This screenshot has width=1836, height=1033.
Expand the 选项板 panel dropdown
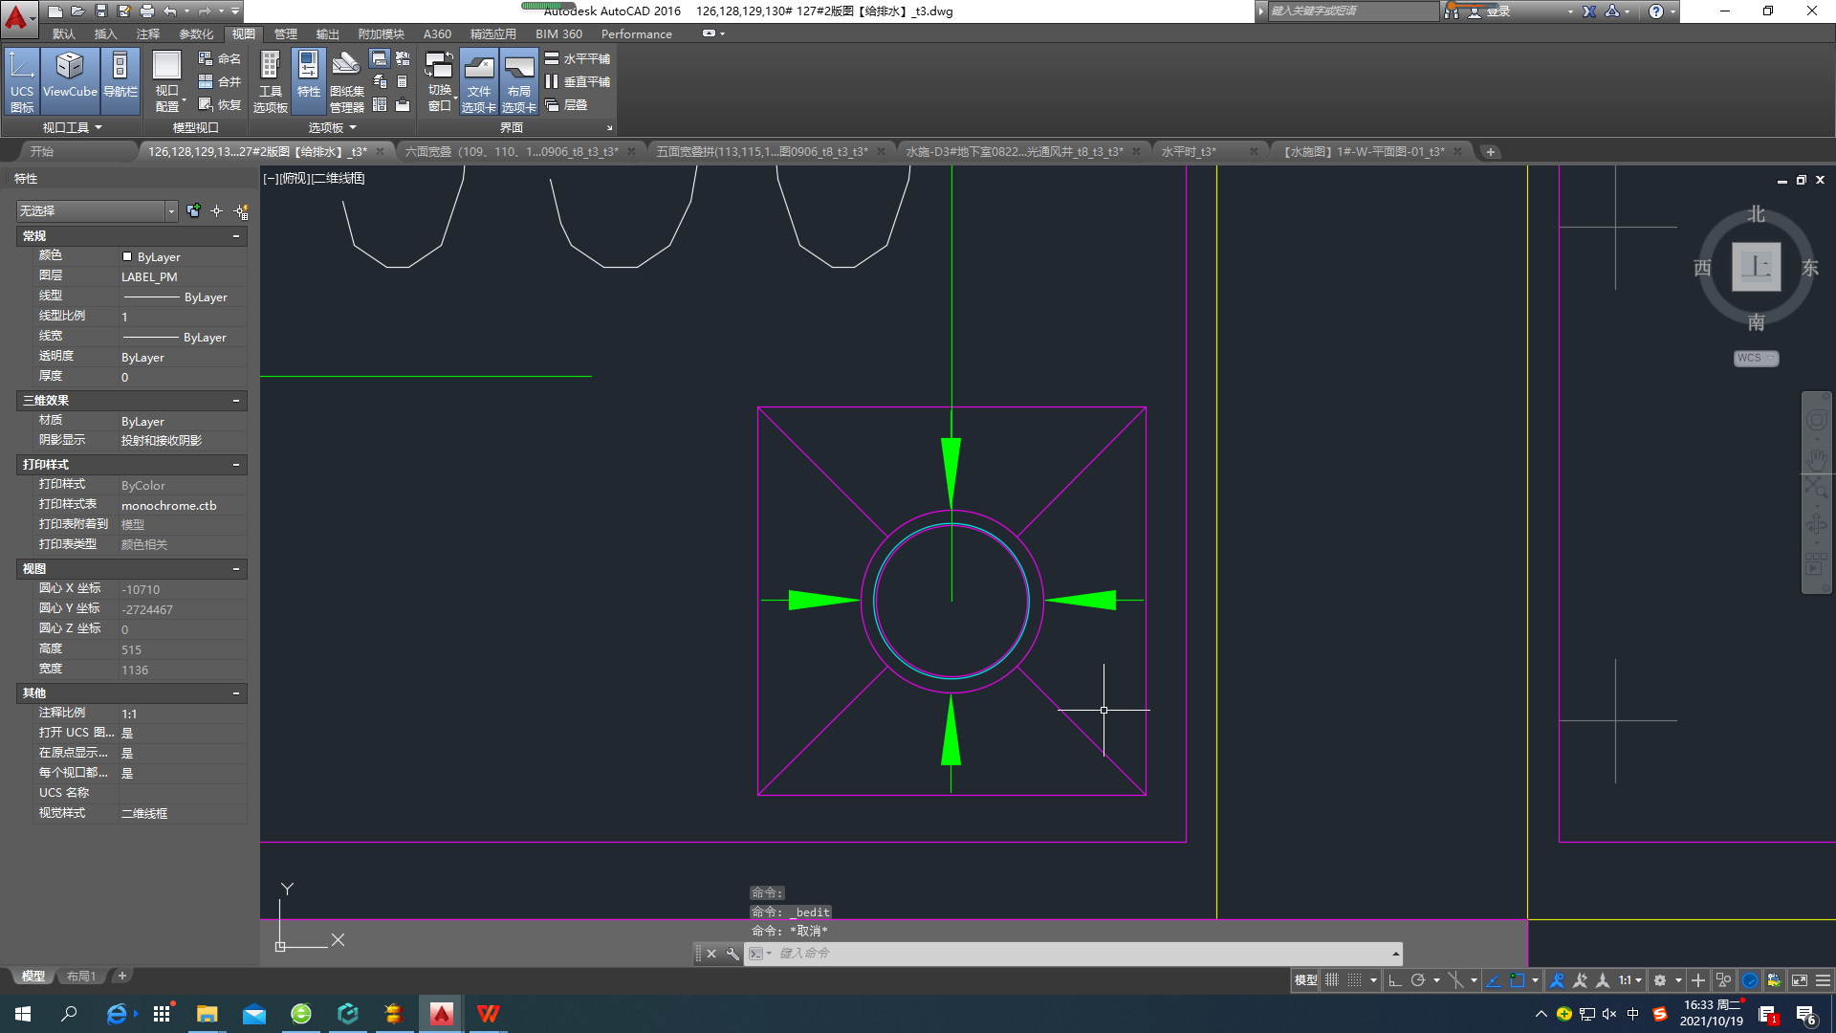332,127
